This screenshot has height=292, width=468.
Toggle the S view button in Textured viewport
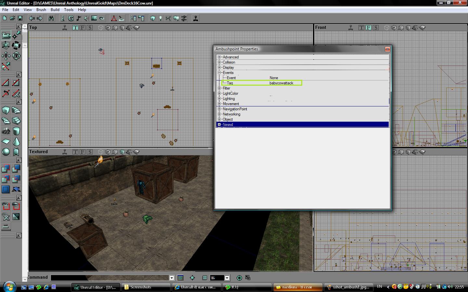[x=90, y=152]
